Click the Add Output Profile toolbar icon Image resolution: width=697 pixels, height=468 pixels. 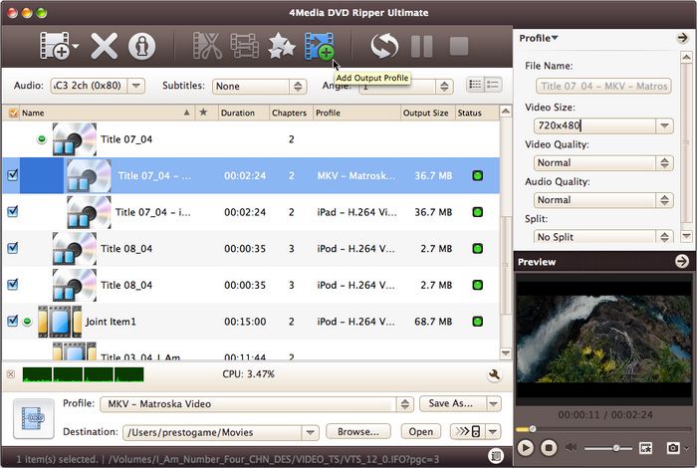(x=320, y=47)
